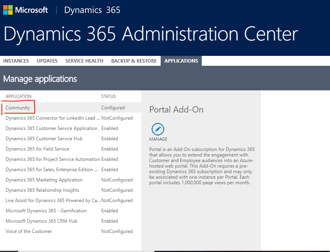Click NotConfigured status for Voice of the Customer
Image resolution: width=330 pixels, height=252 pixels.
tap(117, 231)
